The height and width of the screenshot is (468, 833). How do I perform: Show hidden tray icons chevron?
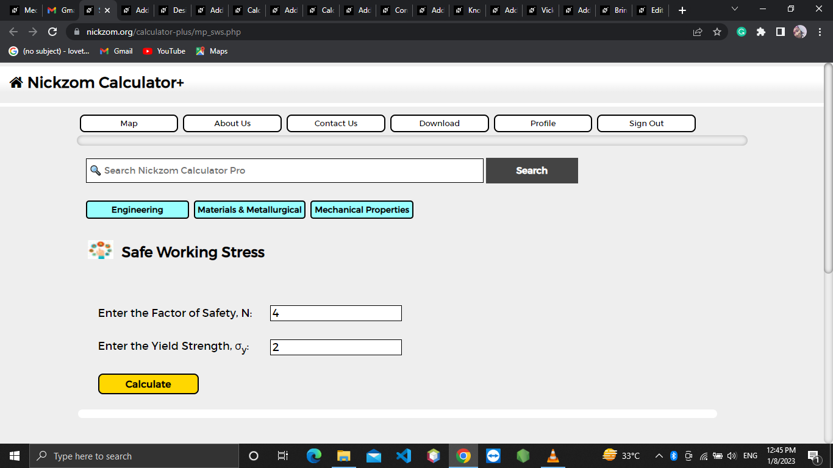tap(659, 456)
